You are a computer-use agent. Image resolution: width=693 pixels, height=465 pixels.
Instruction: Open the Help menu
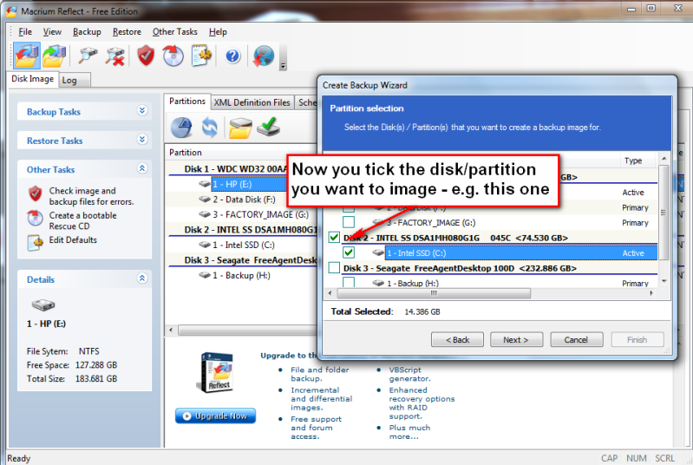coord(218,32)
